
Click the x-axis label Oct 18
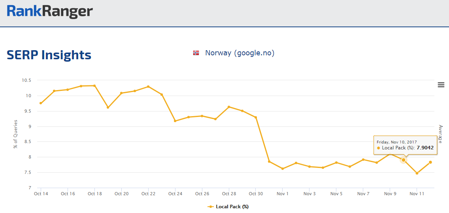tap(95, 194)
